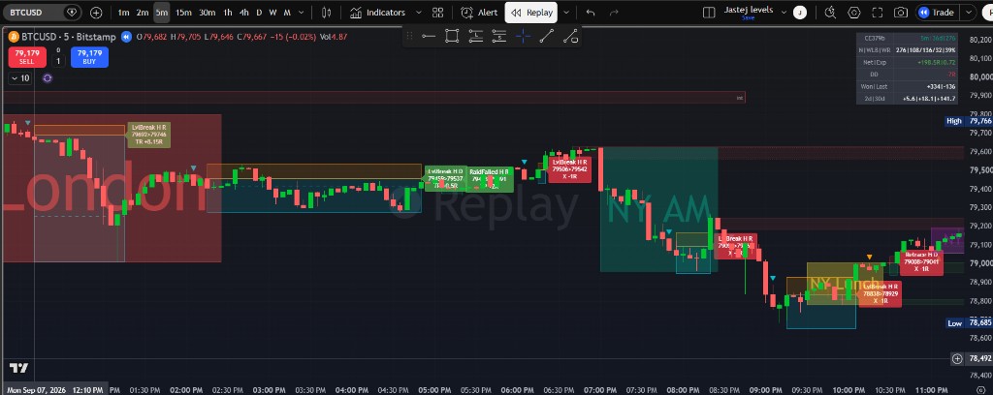Image resolution: width=993 pixels, height=395 pixels.
Task: Click the Trade button
Action: click(x=938, y=12)
